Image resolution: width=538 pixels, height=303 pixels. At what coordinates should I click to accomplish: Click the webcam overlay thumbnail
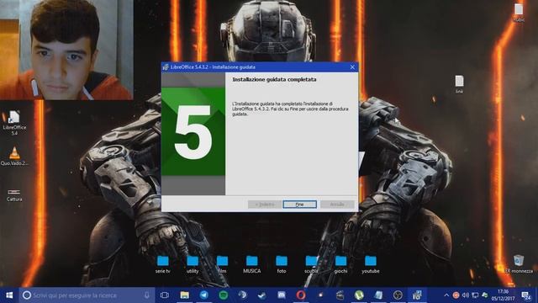[66, 50]
